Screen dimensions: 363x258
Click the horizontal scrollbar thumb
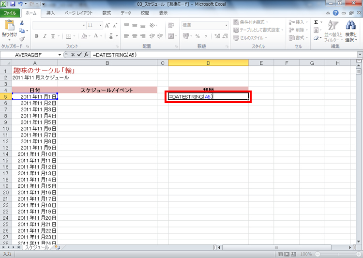276,247
